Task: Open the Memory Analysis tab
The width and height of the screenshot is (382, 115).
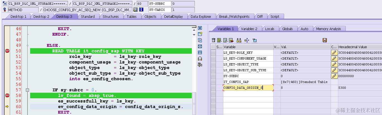Action: (328, 29)
